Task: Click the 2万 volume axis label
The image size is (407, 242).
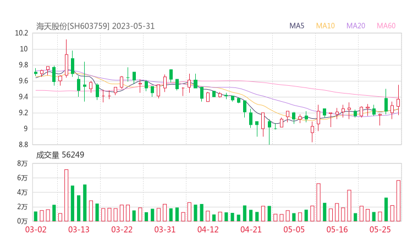Action: (x=23, y=207)
